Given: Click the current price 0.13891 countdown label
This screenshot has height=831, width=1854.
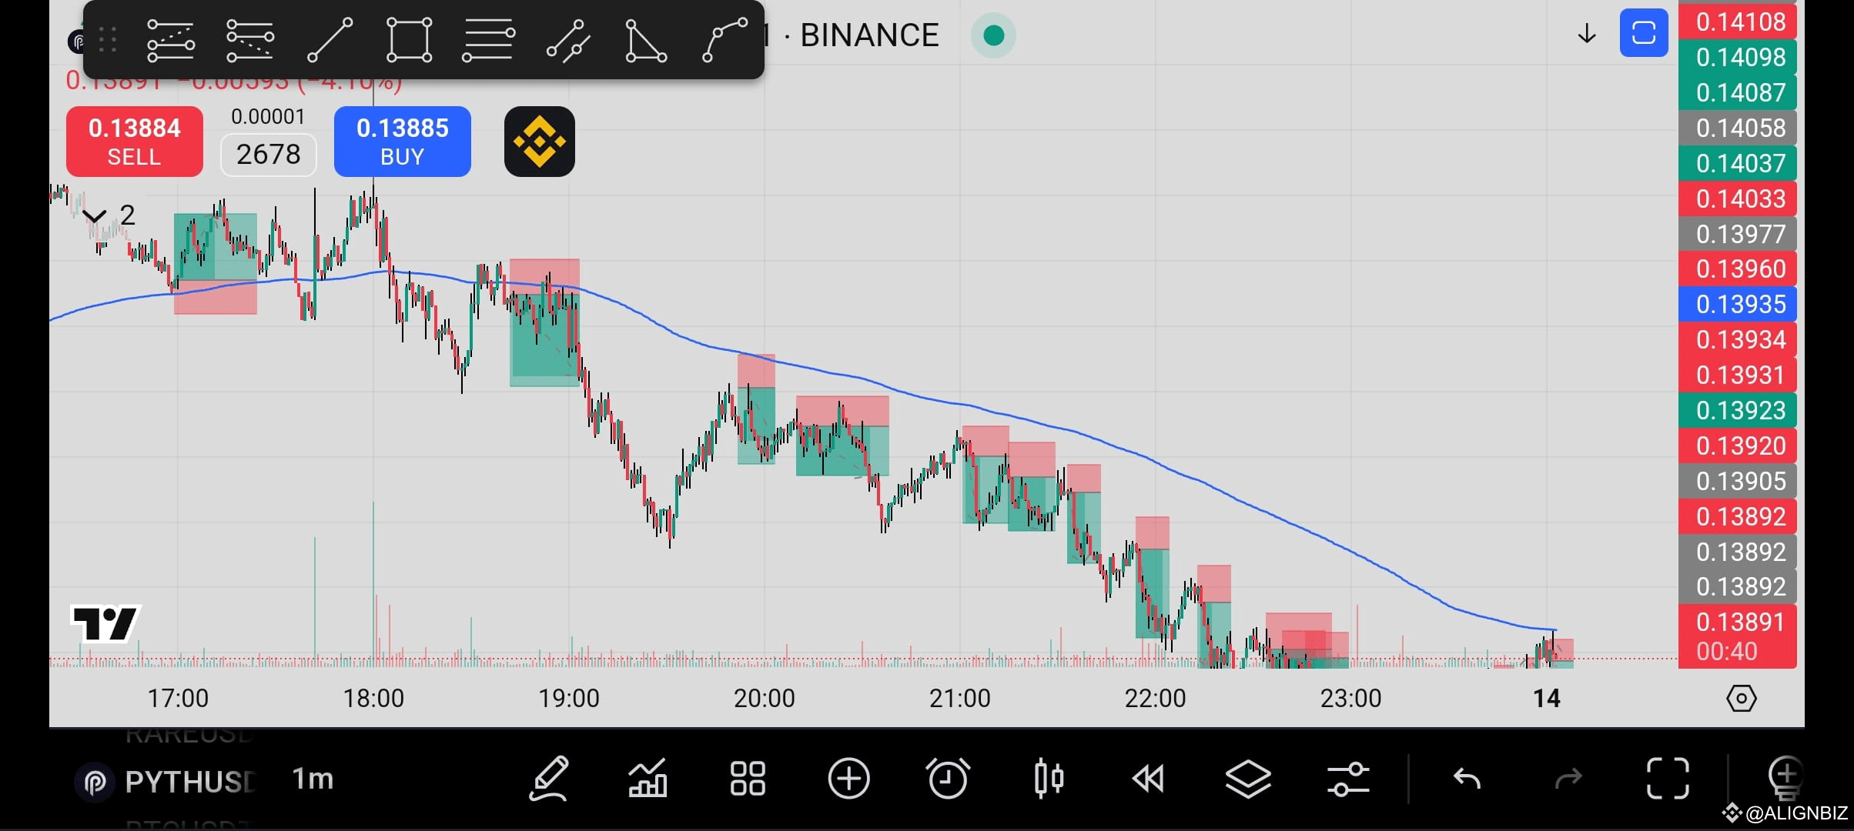Looking at the screenshot, I should (x=1738, y=636).
